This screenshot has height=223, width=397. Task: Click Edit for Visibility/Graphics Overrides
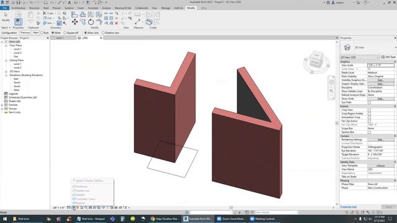[x=380, y=80]
